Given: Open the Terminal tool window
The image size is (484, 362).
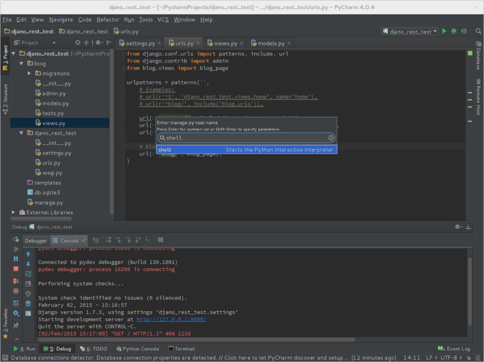Looking at the screenshot, I should point(181,349).
